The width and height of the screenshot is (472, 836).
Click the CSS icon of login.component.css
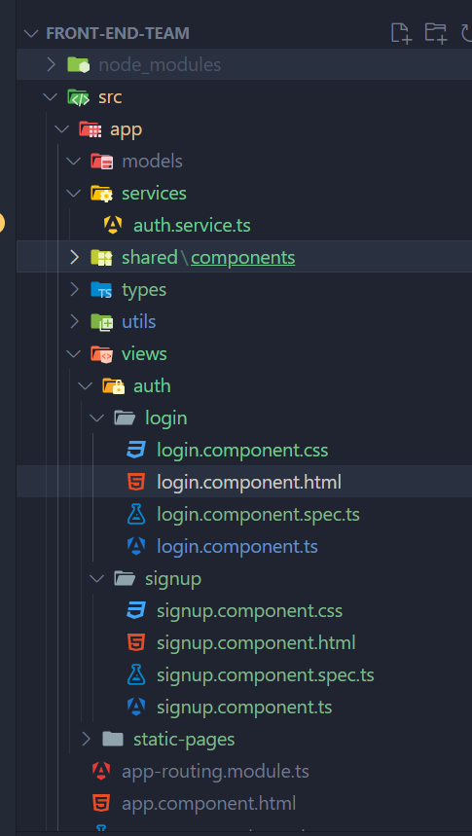[x=136, y=451]
